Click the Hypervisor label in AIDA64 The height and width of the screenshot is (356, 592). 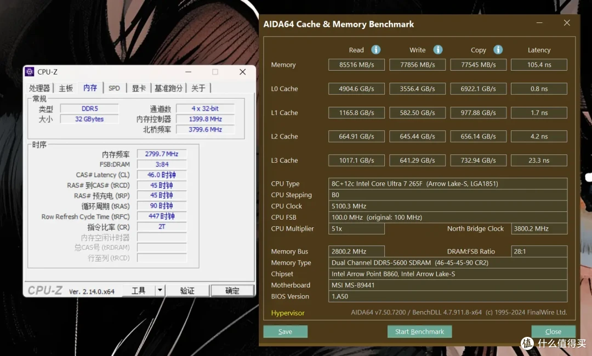288,313
